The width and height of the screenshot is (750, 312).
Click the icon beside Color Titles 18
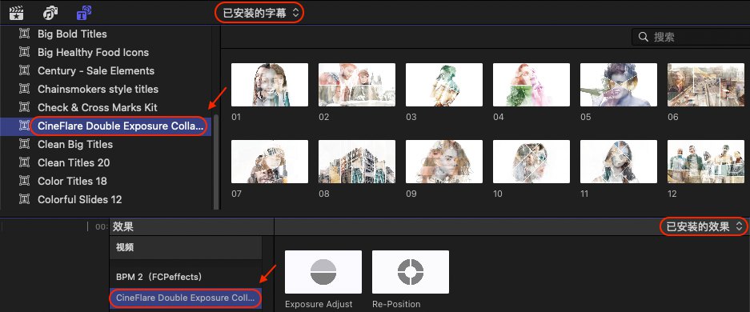24,181
